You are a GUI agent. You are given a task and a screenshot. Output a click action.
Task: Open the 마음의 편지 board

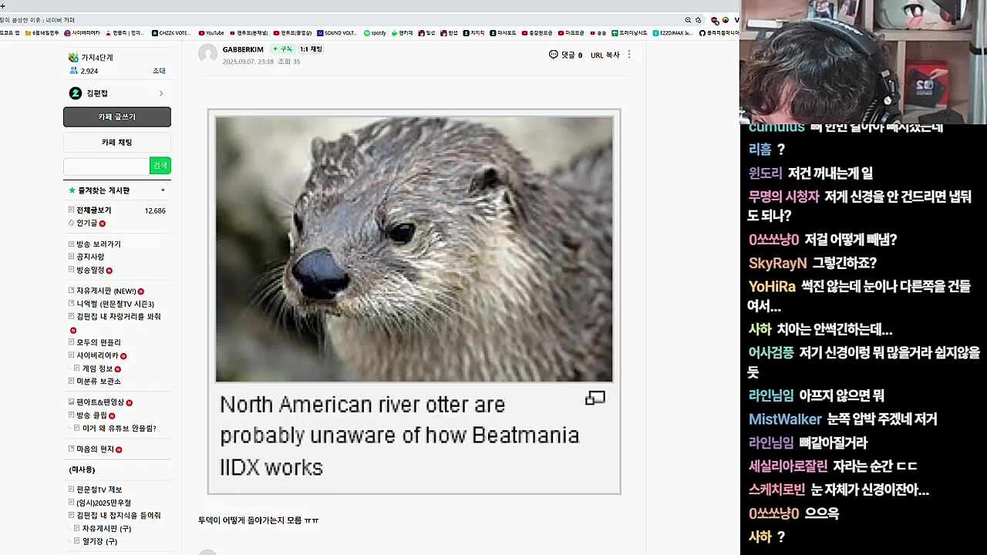(95, 449)
